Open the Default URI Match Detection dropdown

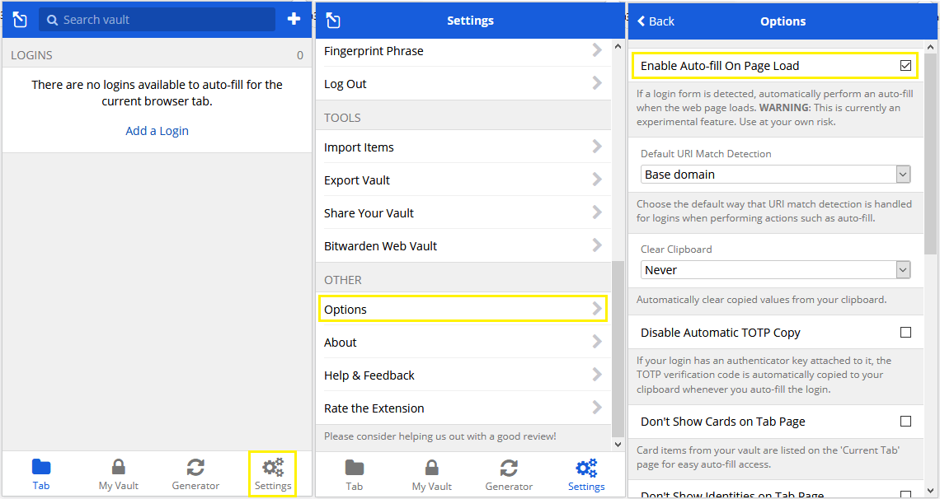point(775,175)
